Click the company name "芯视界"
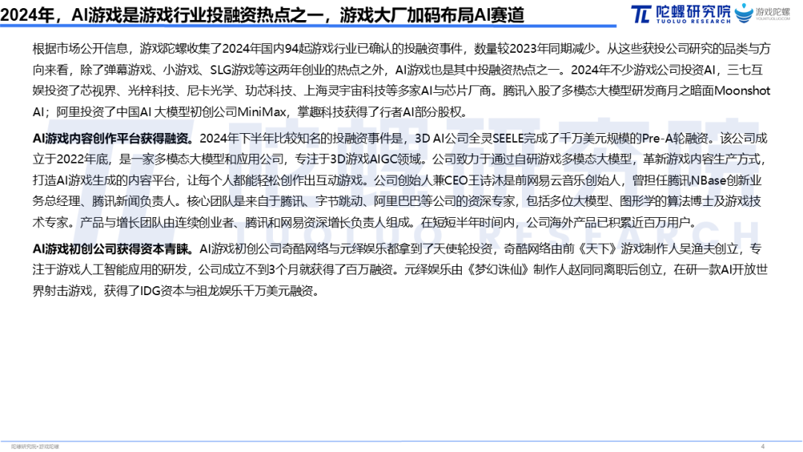This screenshot has height=452, width=803. coord(99,91)
